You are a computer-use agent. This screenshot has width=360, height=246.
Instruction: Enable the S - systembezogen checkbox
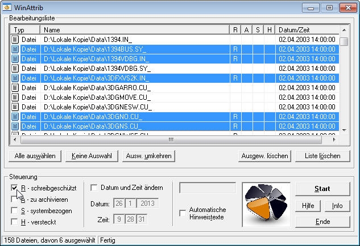pyautogui.click(x=15, y=211)
